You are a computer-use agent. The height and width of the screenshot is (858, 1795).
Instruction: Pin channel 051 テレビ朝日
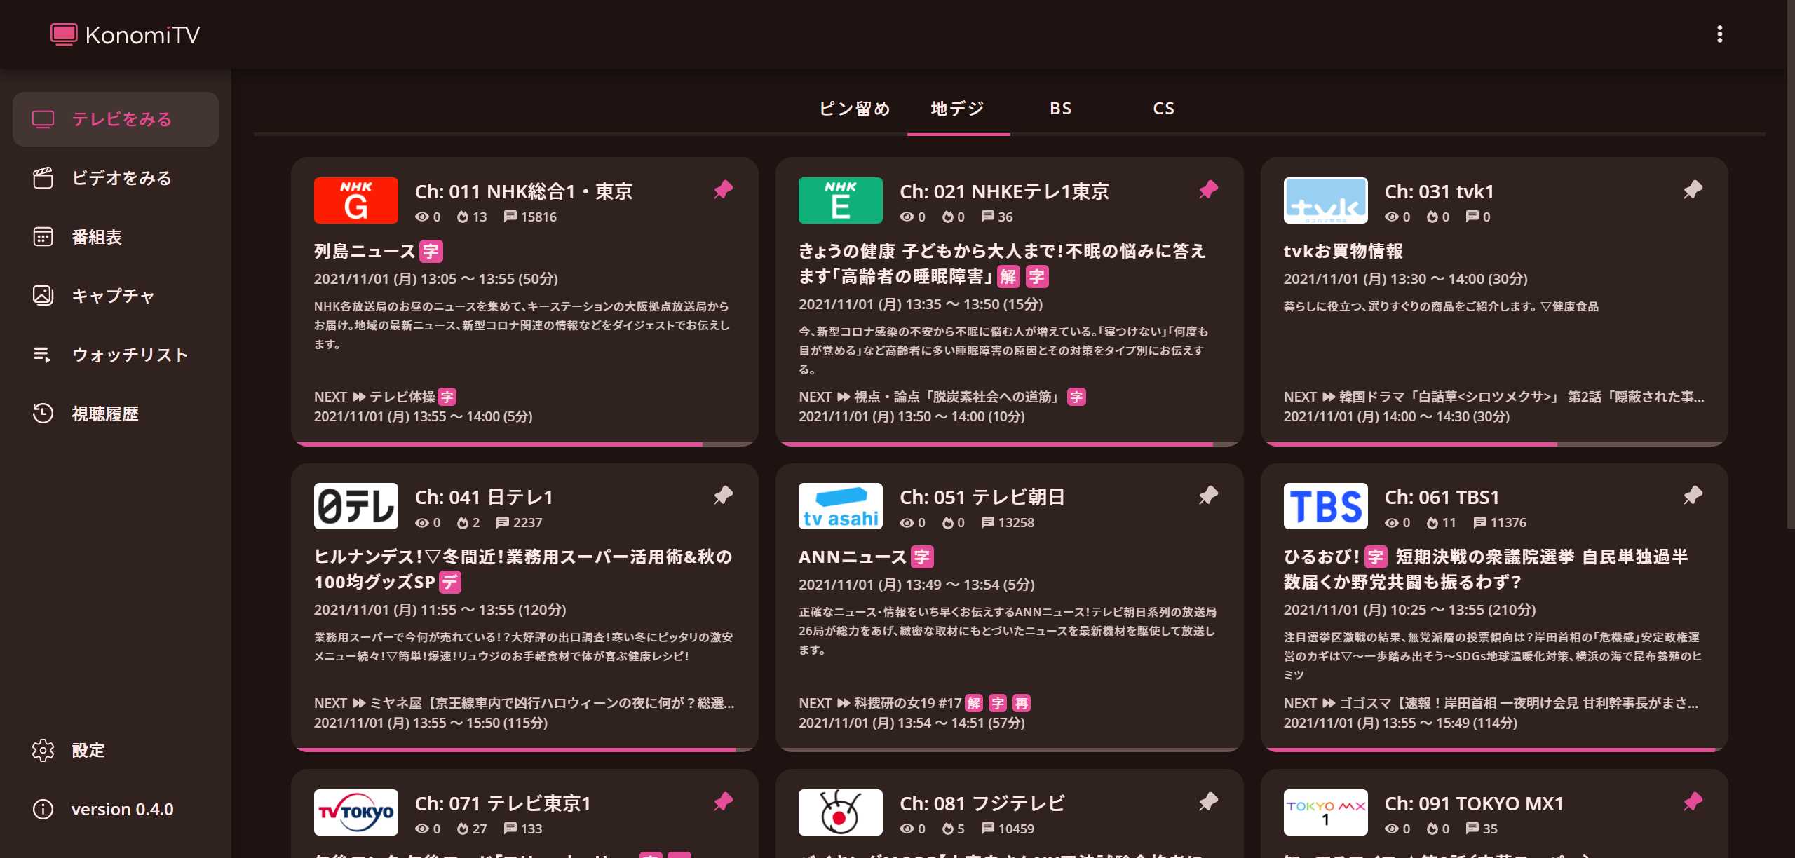pyautogui.click(x=1208, y=496)
